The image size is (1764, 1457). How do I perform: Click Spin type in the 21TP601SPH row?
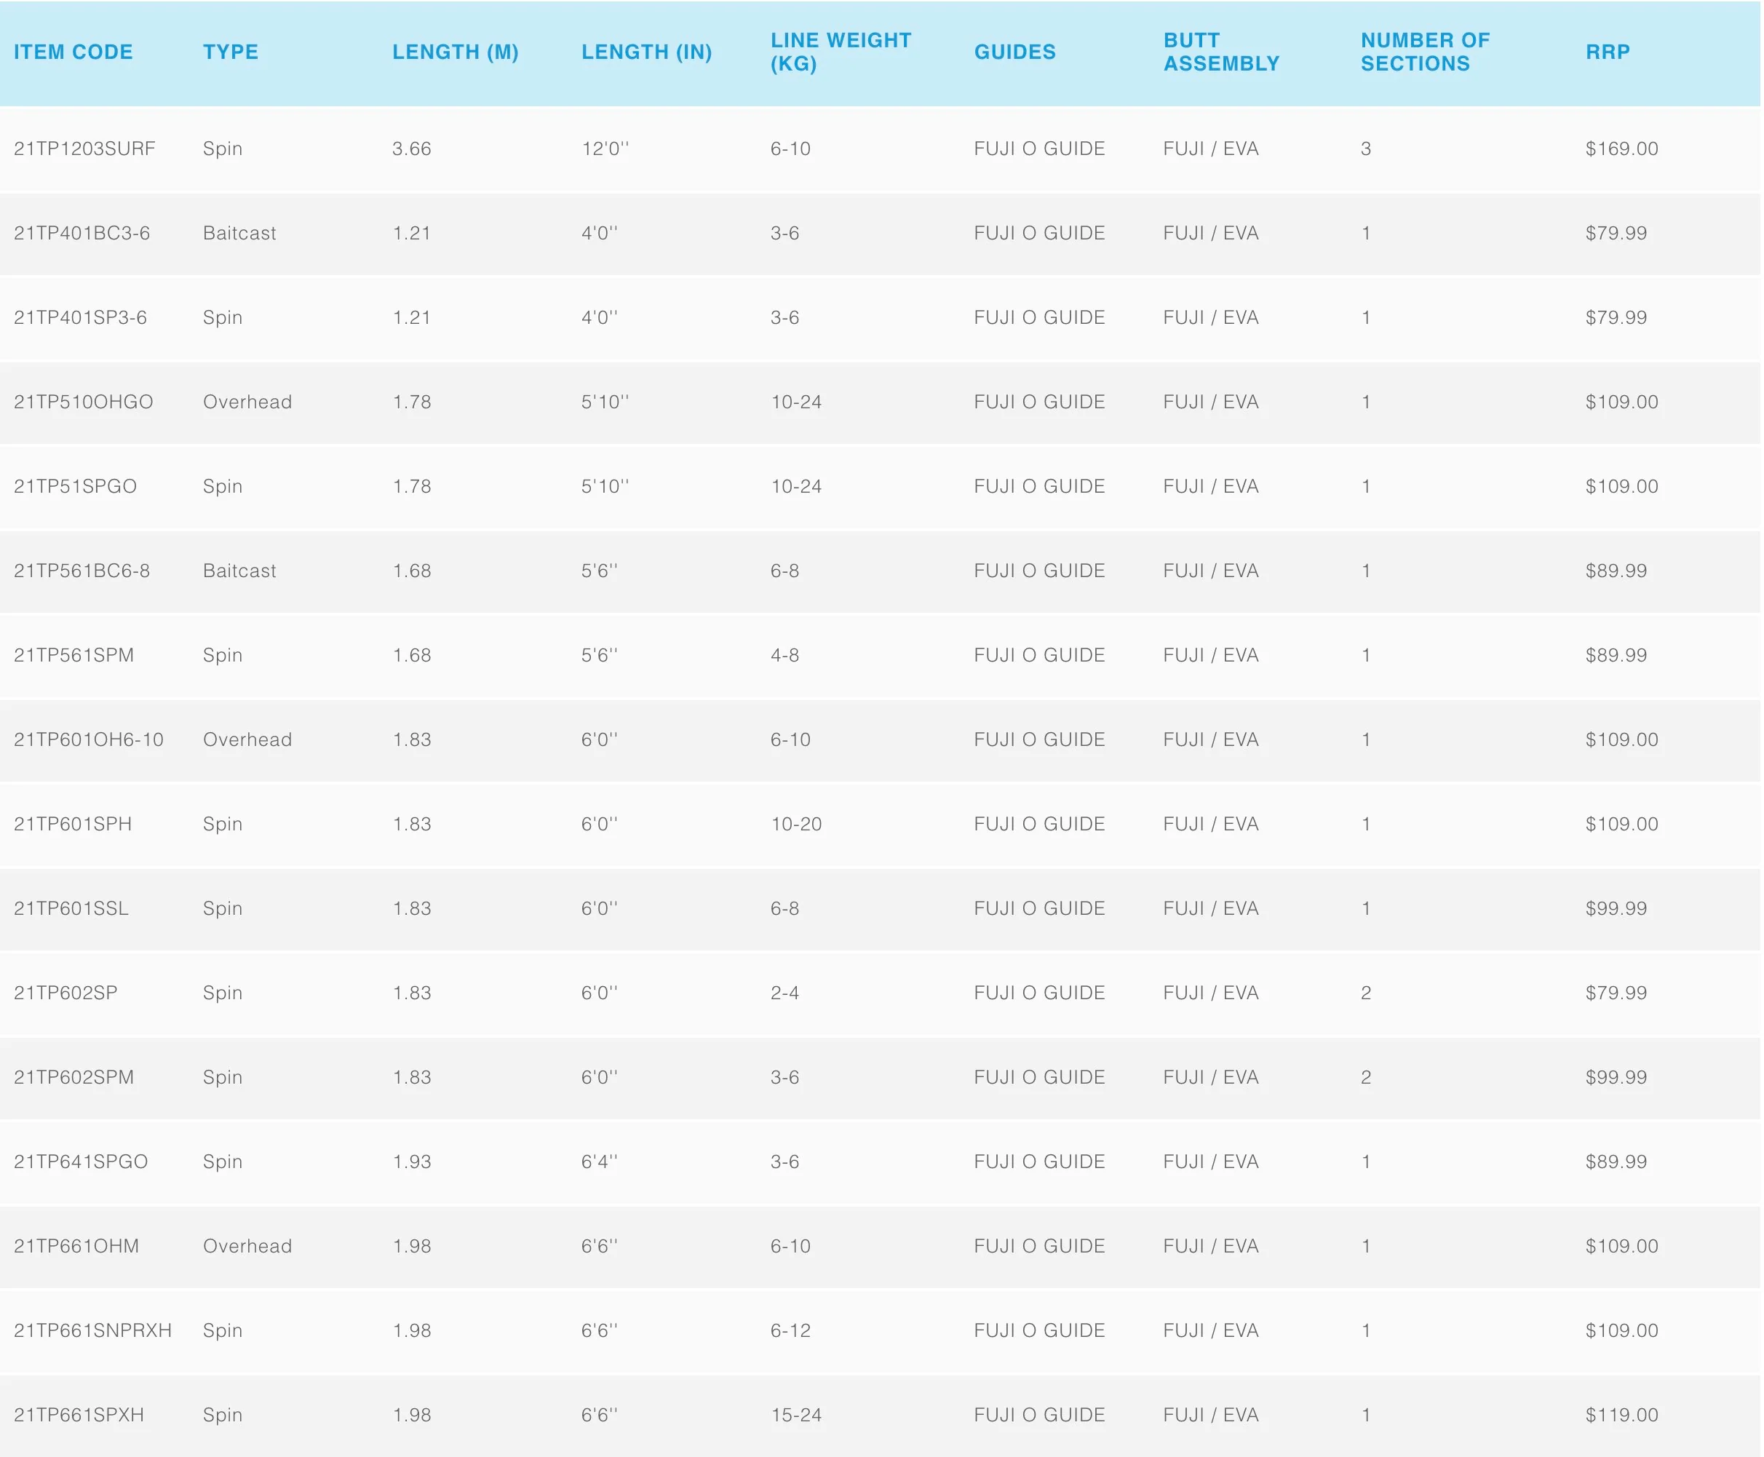(x=223, y=824)
